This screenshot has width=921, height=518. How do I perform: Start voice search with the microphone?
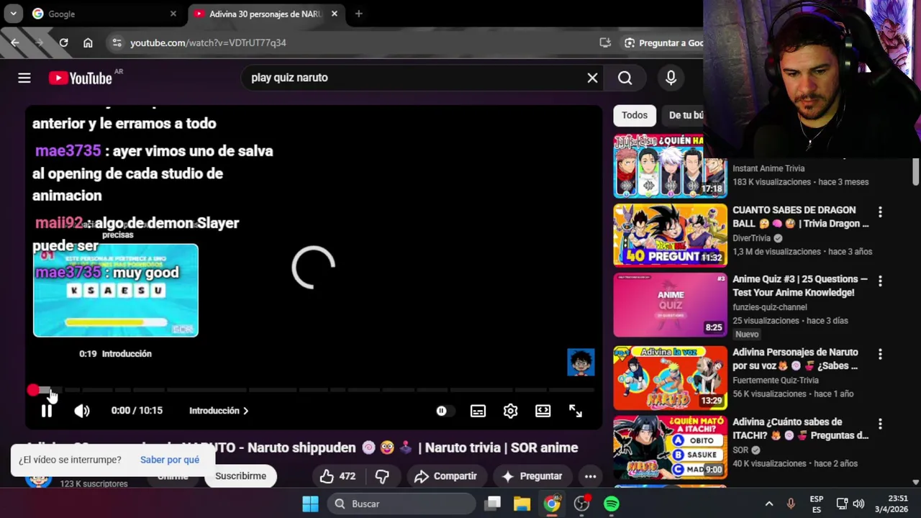pyautogui.click(x=671, y=78)
